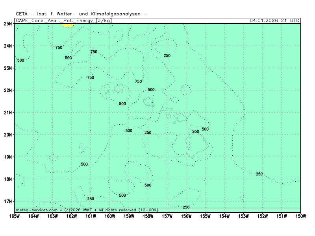Select the tiny Kahoolawe outline below Maui
This screenshot has width=315, height=236.
click(174, 122)
